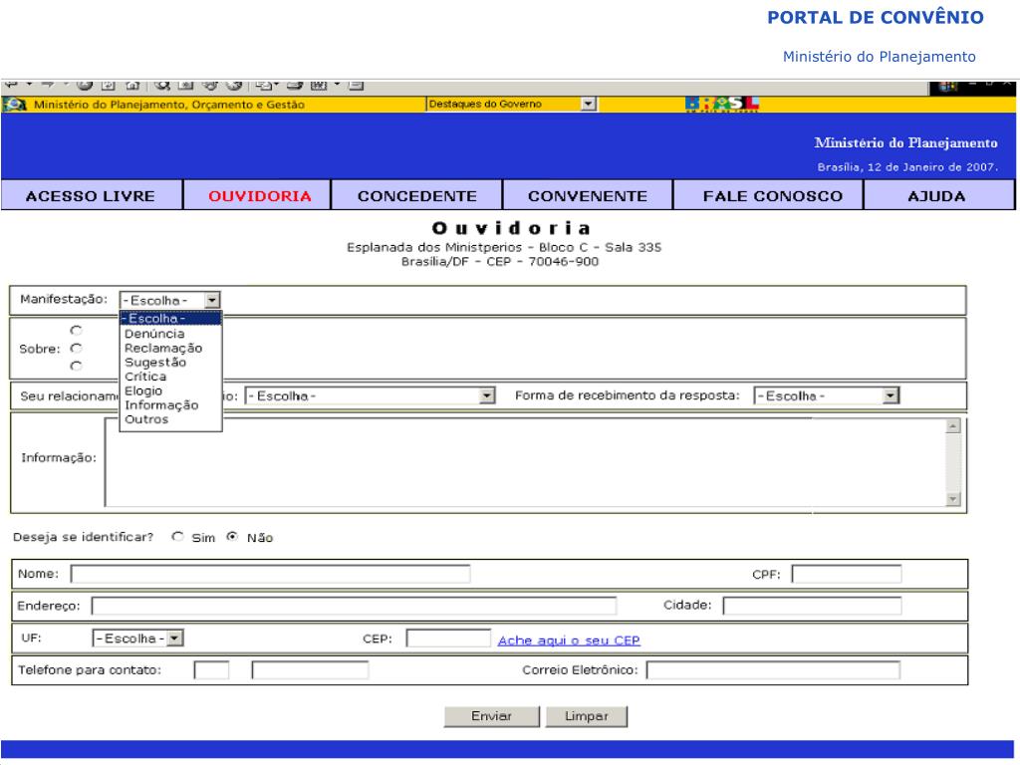Focus the CEP input field
The image size is (1020, 765).
coord(448,638)
